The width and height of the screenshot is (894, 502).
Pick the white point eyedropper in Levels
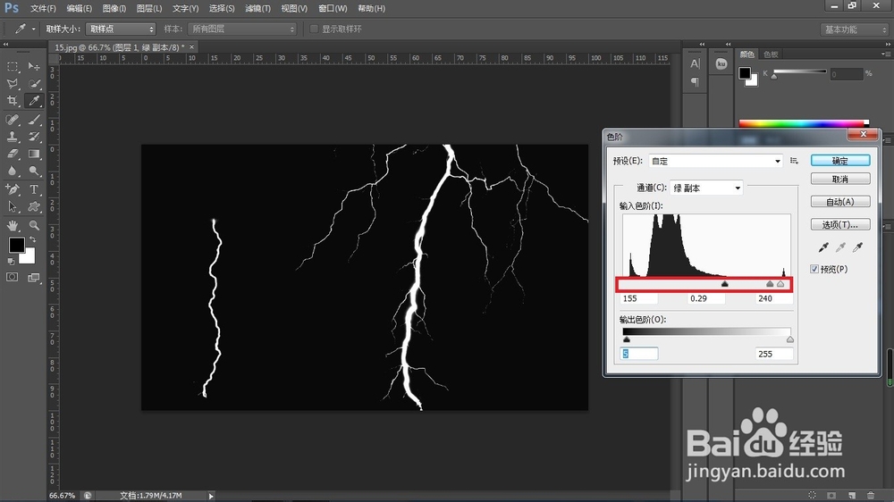click(x=857, y=247)
